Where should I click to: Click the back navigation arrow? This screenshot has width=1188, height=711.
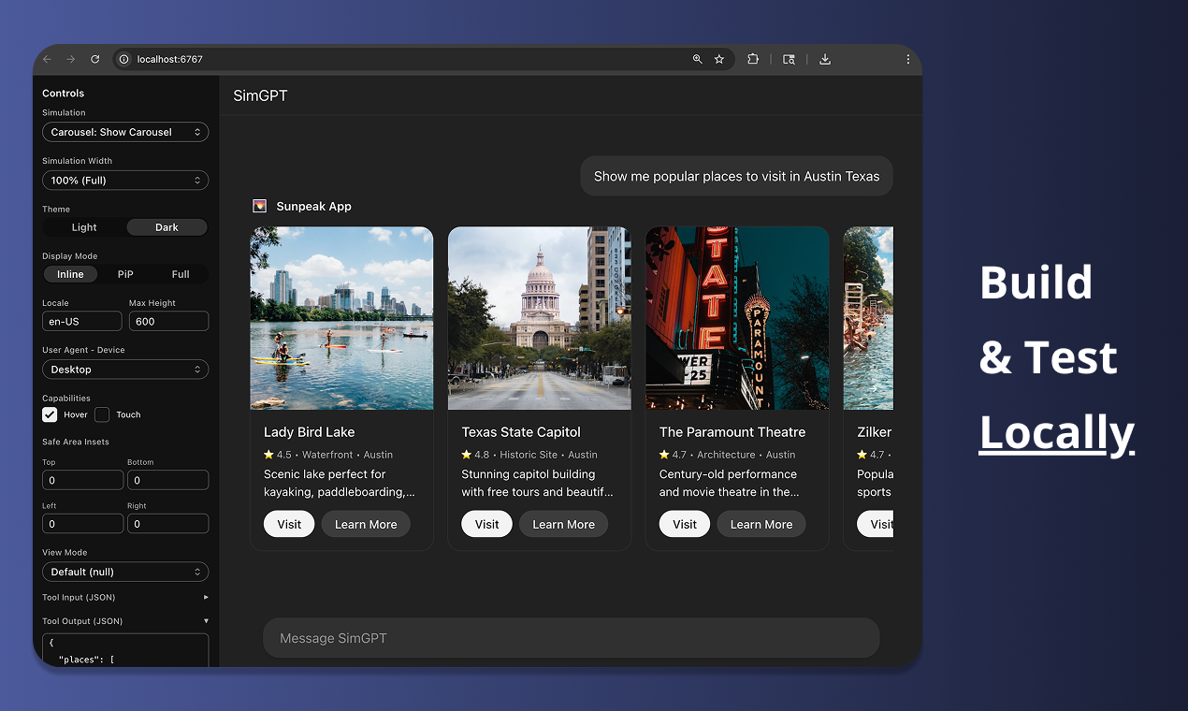point(46,58)
